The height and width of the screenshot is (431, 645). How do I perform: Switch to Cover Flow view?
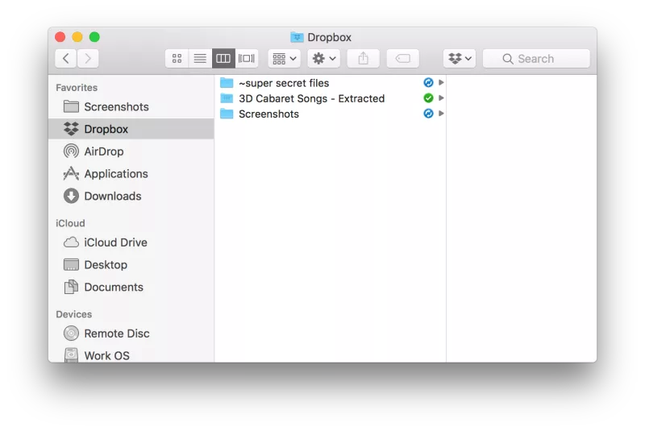click(247, 58)
